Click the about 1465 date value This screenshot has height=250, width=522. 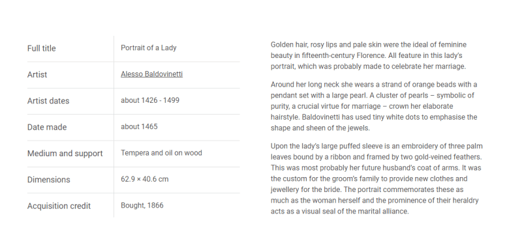pos(139,126)
